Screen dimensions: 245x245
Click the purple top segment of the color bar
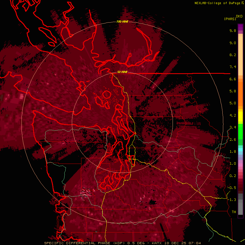click(x=240, y=27)
